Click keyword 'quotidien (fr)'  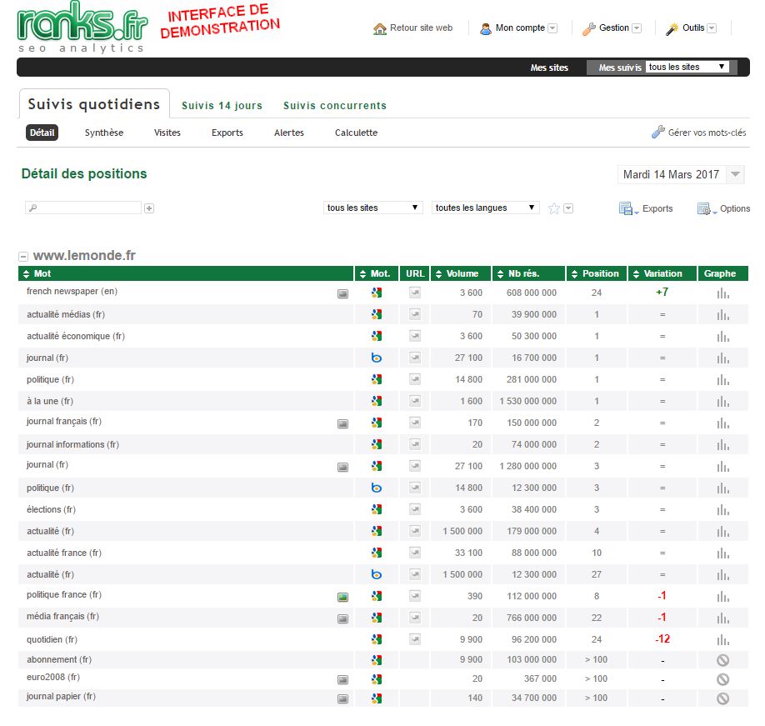coord(52,639)
